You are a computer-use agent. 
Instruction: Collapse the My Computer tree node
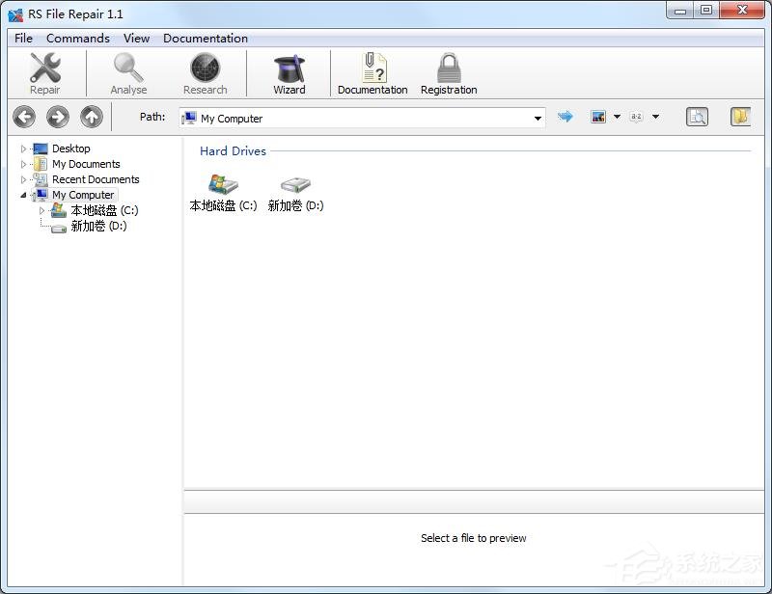(x=23, y=195)
